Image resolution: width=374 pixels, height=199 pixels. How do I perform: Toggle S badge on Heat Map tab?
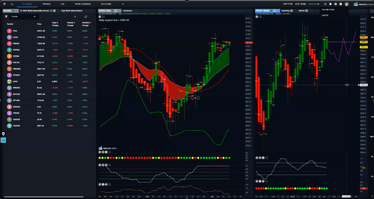(291, 11)
